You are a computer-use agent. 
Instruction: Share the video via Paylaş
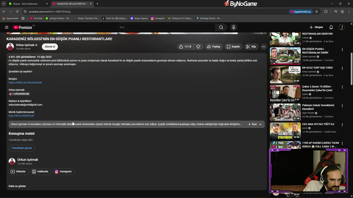click(x=213, y=47)
